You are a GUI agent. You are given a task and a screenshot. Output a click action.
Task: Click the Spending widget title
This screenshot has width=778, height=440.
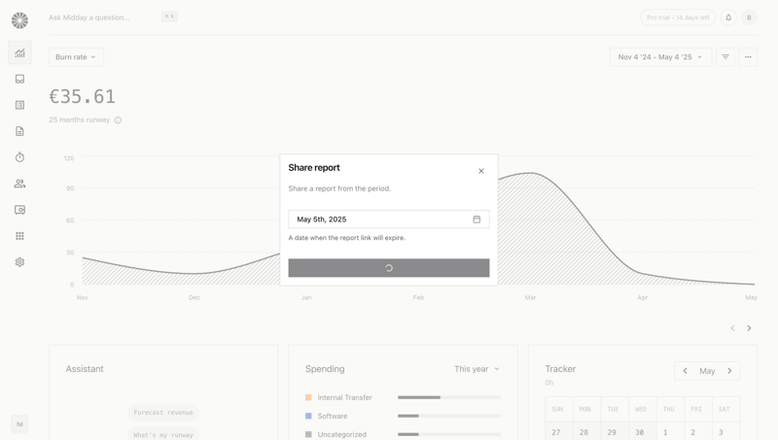pyautogui.click(x=325, y=369)
